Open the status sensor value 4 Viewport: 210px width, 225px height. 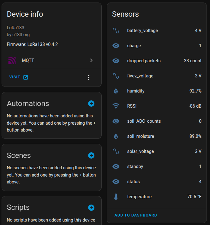200,182
